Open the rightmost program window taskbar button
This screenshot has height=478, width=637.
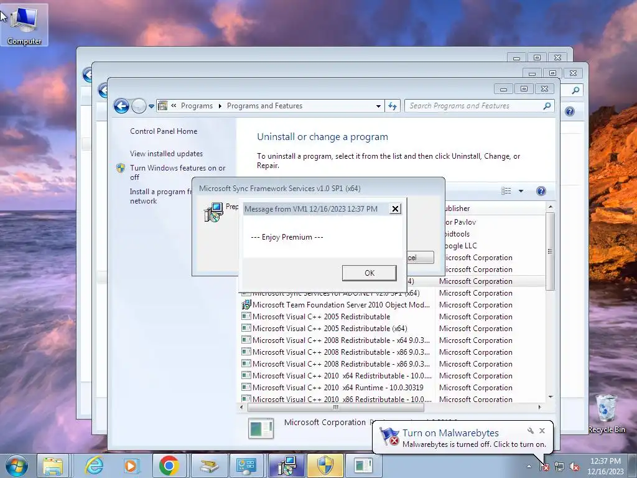[x=363, y=466]
